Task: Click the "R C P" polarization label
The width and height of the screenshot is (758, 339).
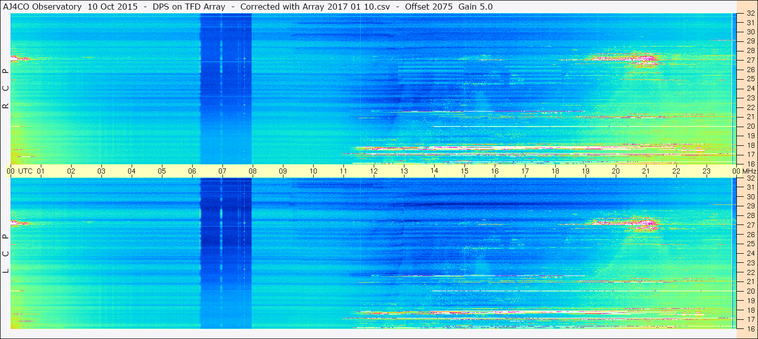Action: click(6, 89)
